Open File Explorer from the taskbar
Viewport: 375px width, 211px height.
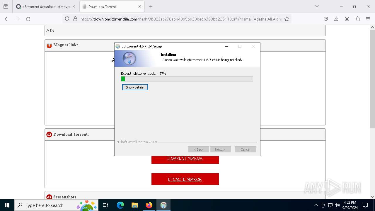pos(134,205)
